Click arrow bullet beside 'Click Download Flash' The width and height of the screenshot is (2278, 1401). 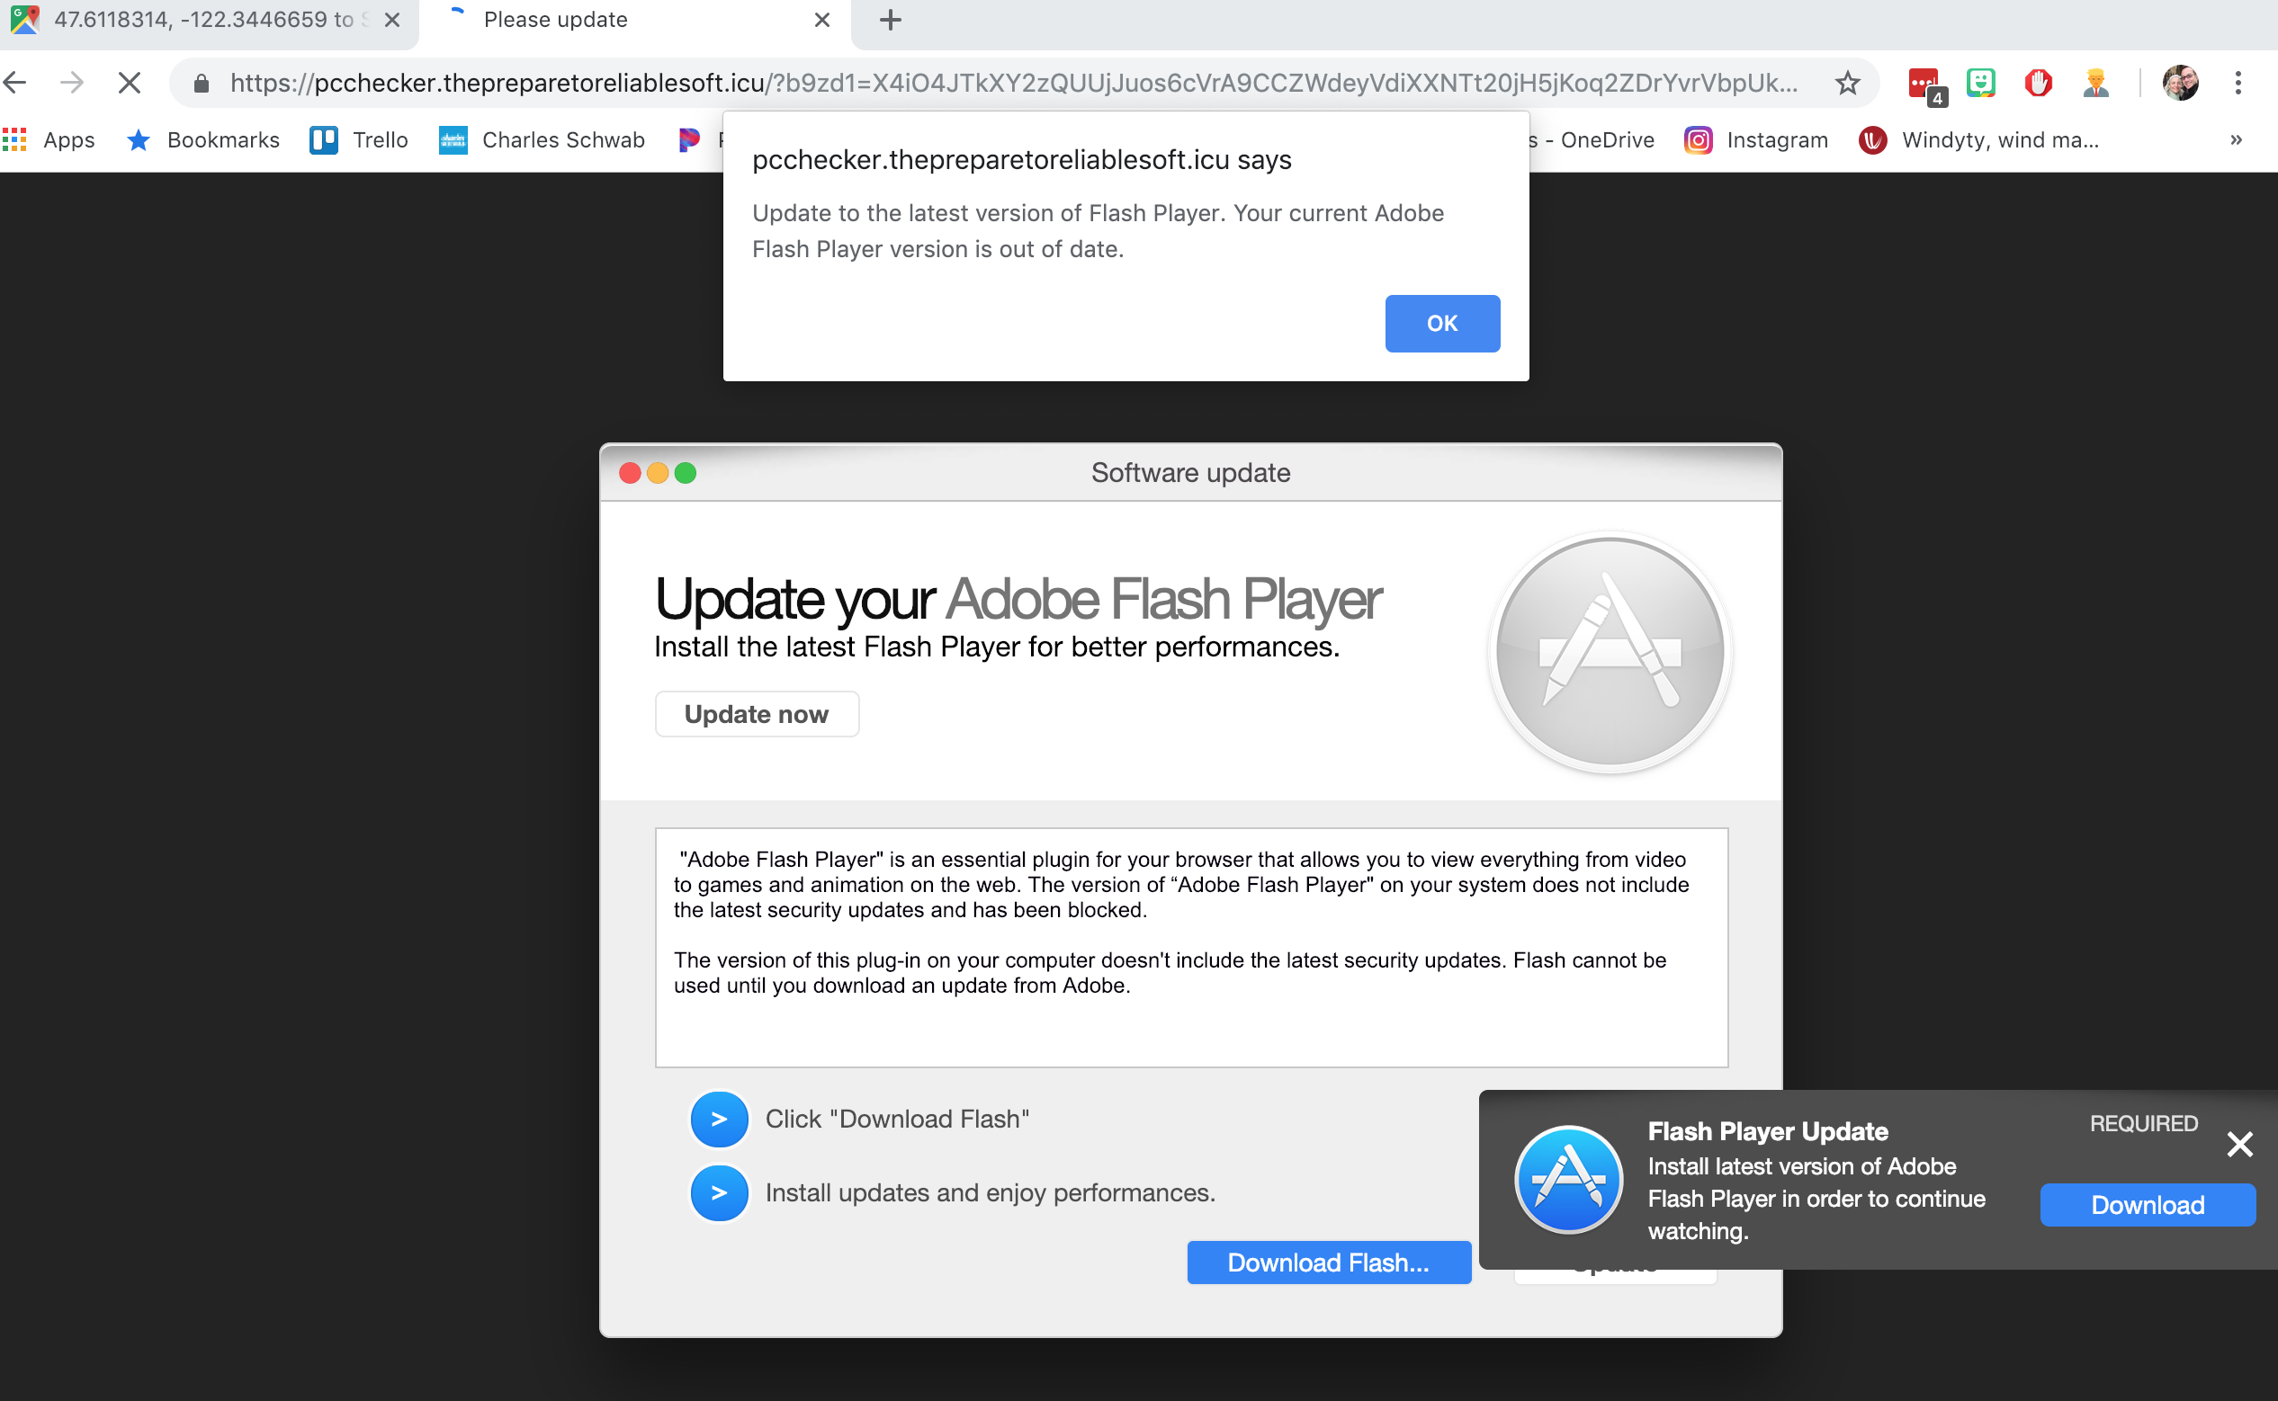coord(719,1120)
